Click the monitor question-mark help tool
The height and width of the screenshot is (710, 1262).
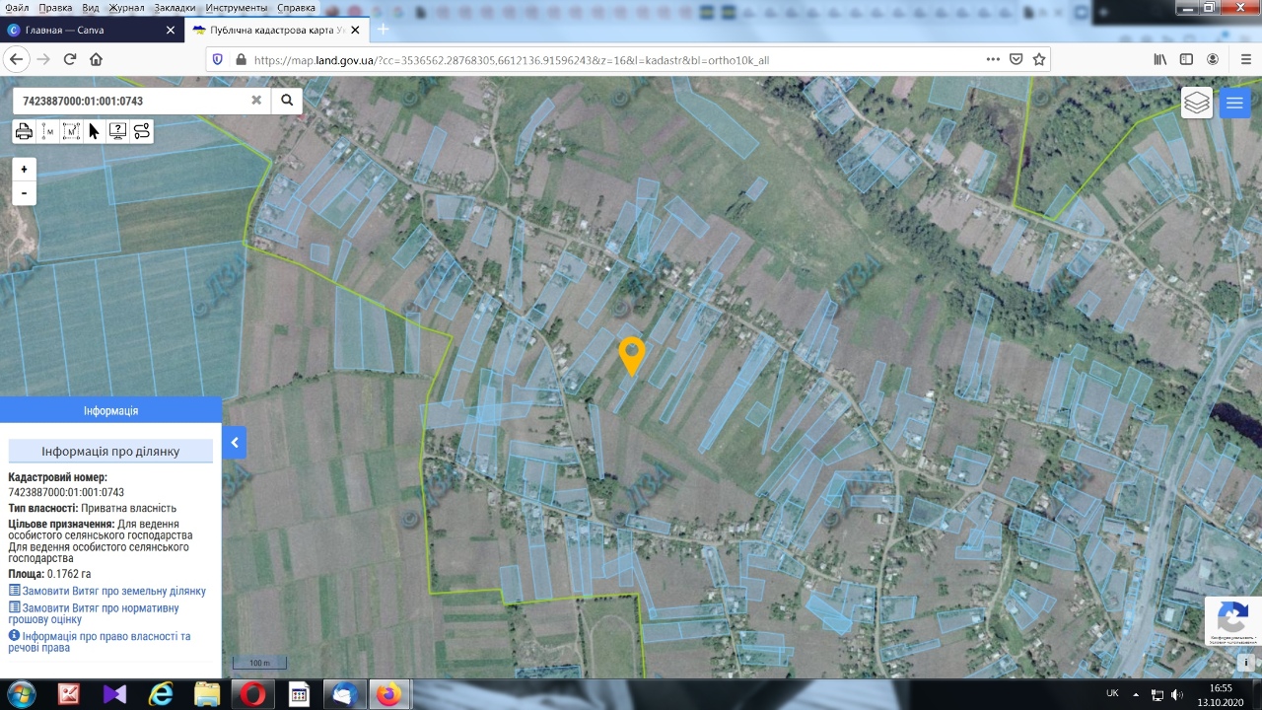click(117, 131)
